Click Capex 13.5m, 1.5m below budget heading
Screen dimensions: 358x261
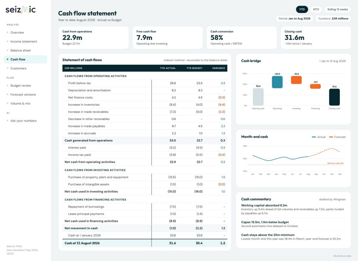[x=265, y=222]
